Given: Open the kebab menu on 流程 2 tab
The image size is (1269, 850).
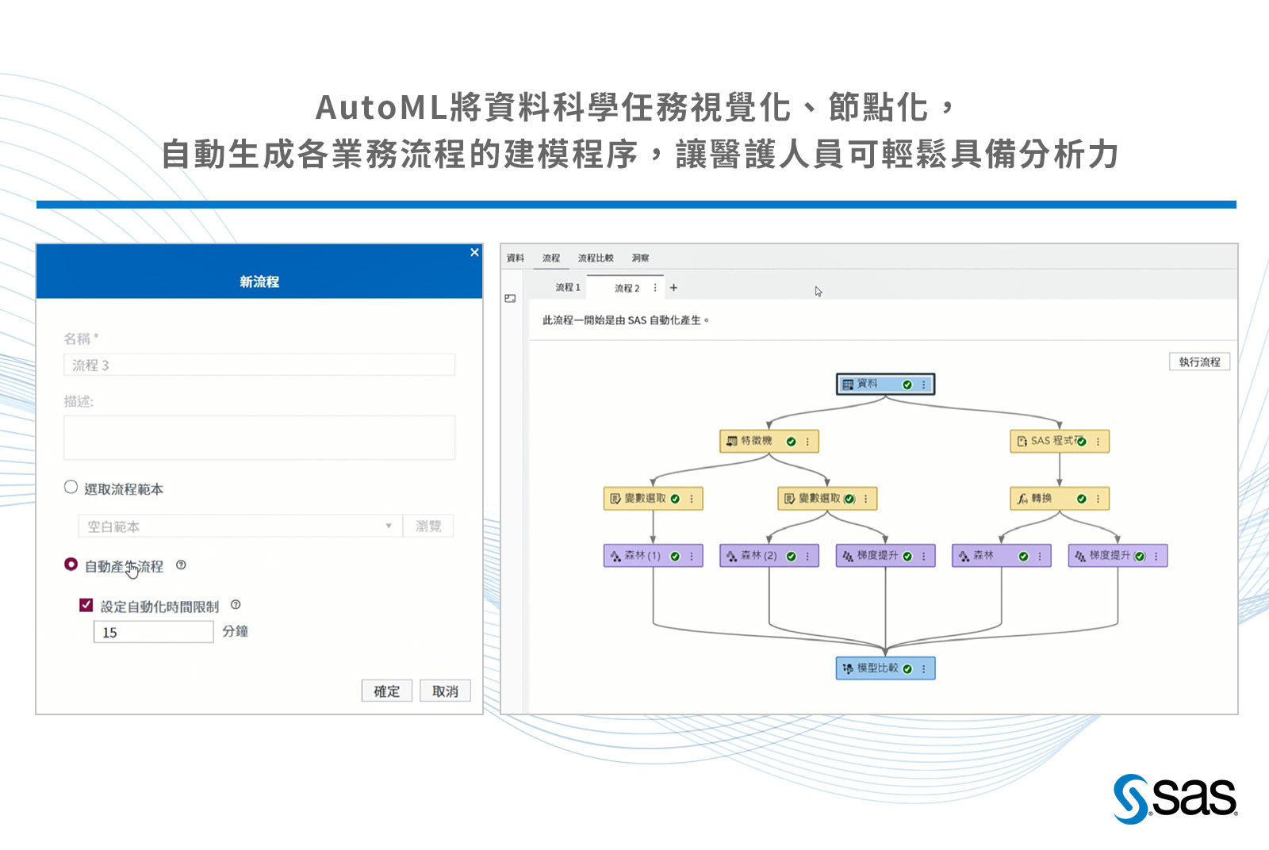Looking at the screenshot, I should pyautogui.click(x=655, y=288).
